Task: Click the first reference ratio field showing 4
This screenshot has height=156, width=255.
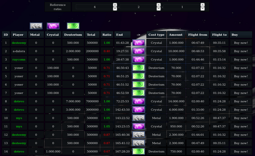Action: (x=94, y=7)
